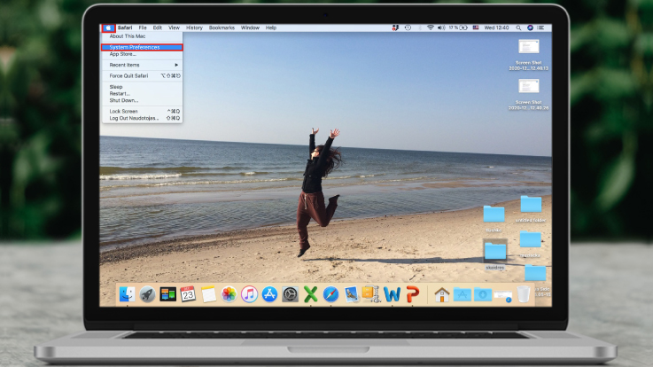The image size is (653, 367).
Task: Select Force Quit Safari menu entry
Action: pos(134,76)
